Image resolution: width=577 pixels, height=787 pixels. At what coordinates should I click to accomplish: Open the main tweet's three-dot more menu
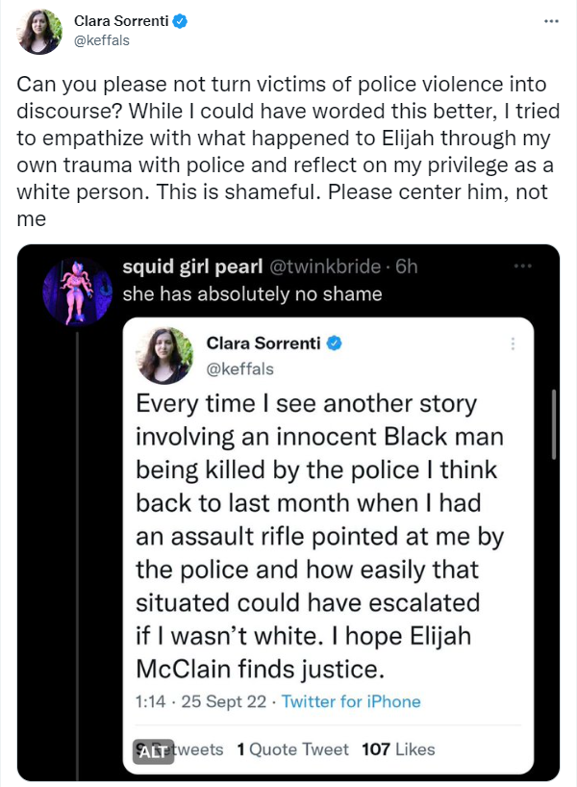[549, 20]
